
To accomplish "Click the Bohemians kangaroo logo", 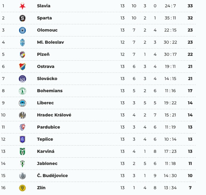I will coord(22,91).
